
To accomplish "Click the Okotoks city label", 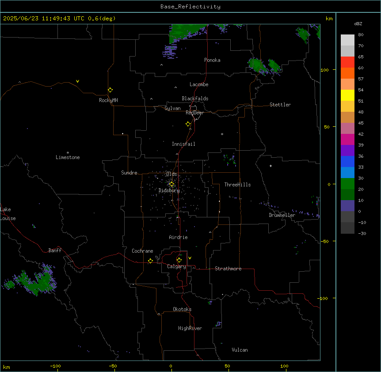I will pyautogui.click(x=182, y=309).
